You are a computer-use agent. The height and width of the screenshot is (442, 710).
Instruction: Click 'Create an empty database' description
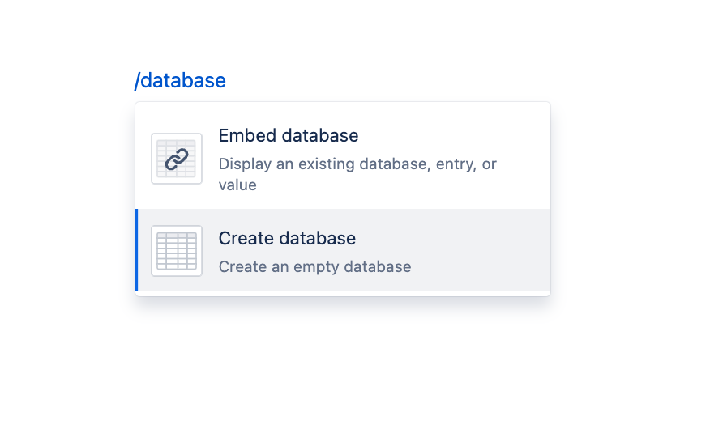tap(314, 267)
